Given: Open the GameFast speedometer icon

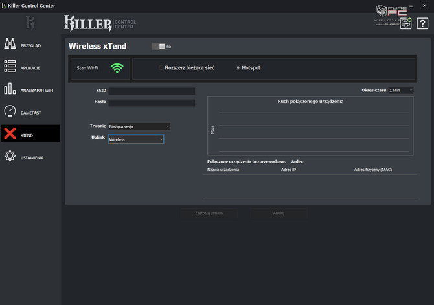Looking at the screenshot, I should [x=10, y=111].
